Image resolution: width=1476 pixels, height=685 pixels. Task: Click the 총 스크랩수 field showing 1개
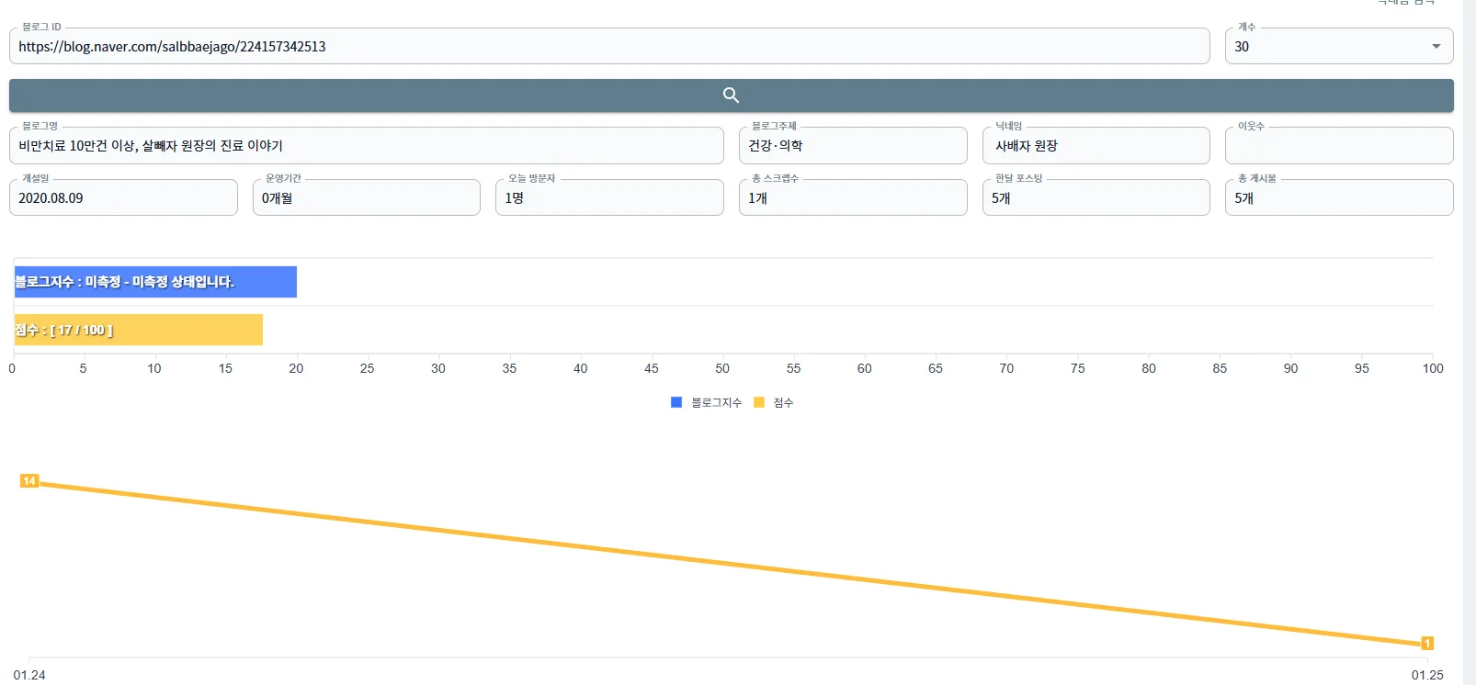tap(852, 198)
